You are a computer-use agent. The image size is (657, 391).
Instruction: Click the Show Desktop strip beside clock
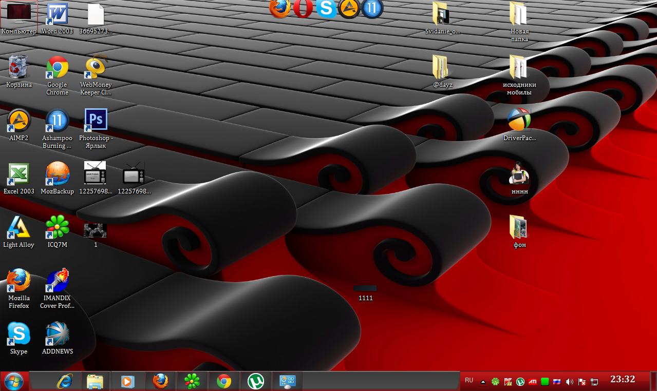click(x=653, y=381)
